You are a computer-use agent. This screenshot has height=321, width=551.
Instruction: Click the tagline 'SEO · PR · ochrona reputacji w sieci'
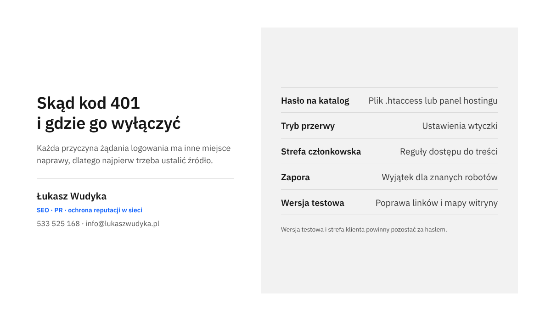(90, 210)
